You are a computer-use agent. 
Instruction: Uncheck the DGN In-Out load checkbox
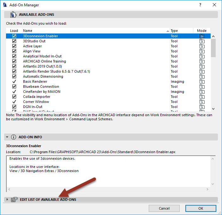tap(14, 107)
